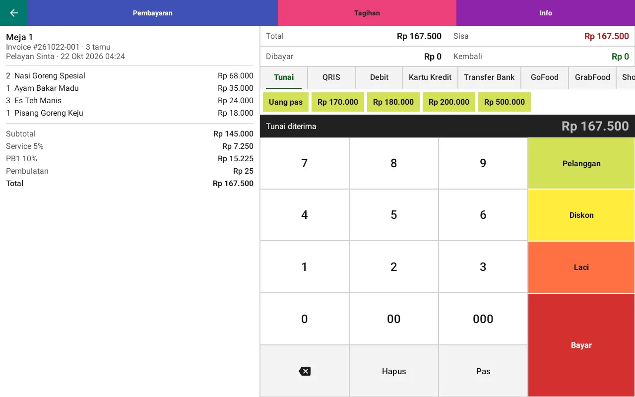
Task: Pick Kartu Kredit payment method
Action: [x=430, y=77]
